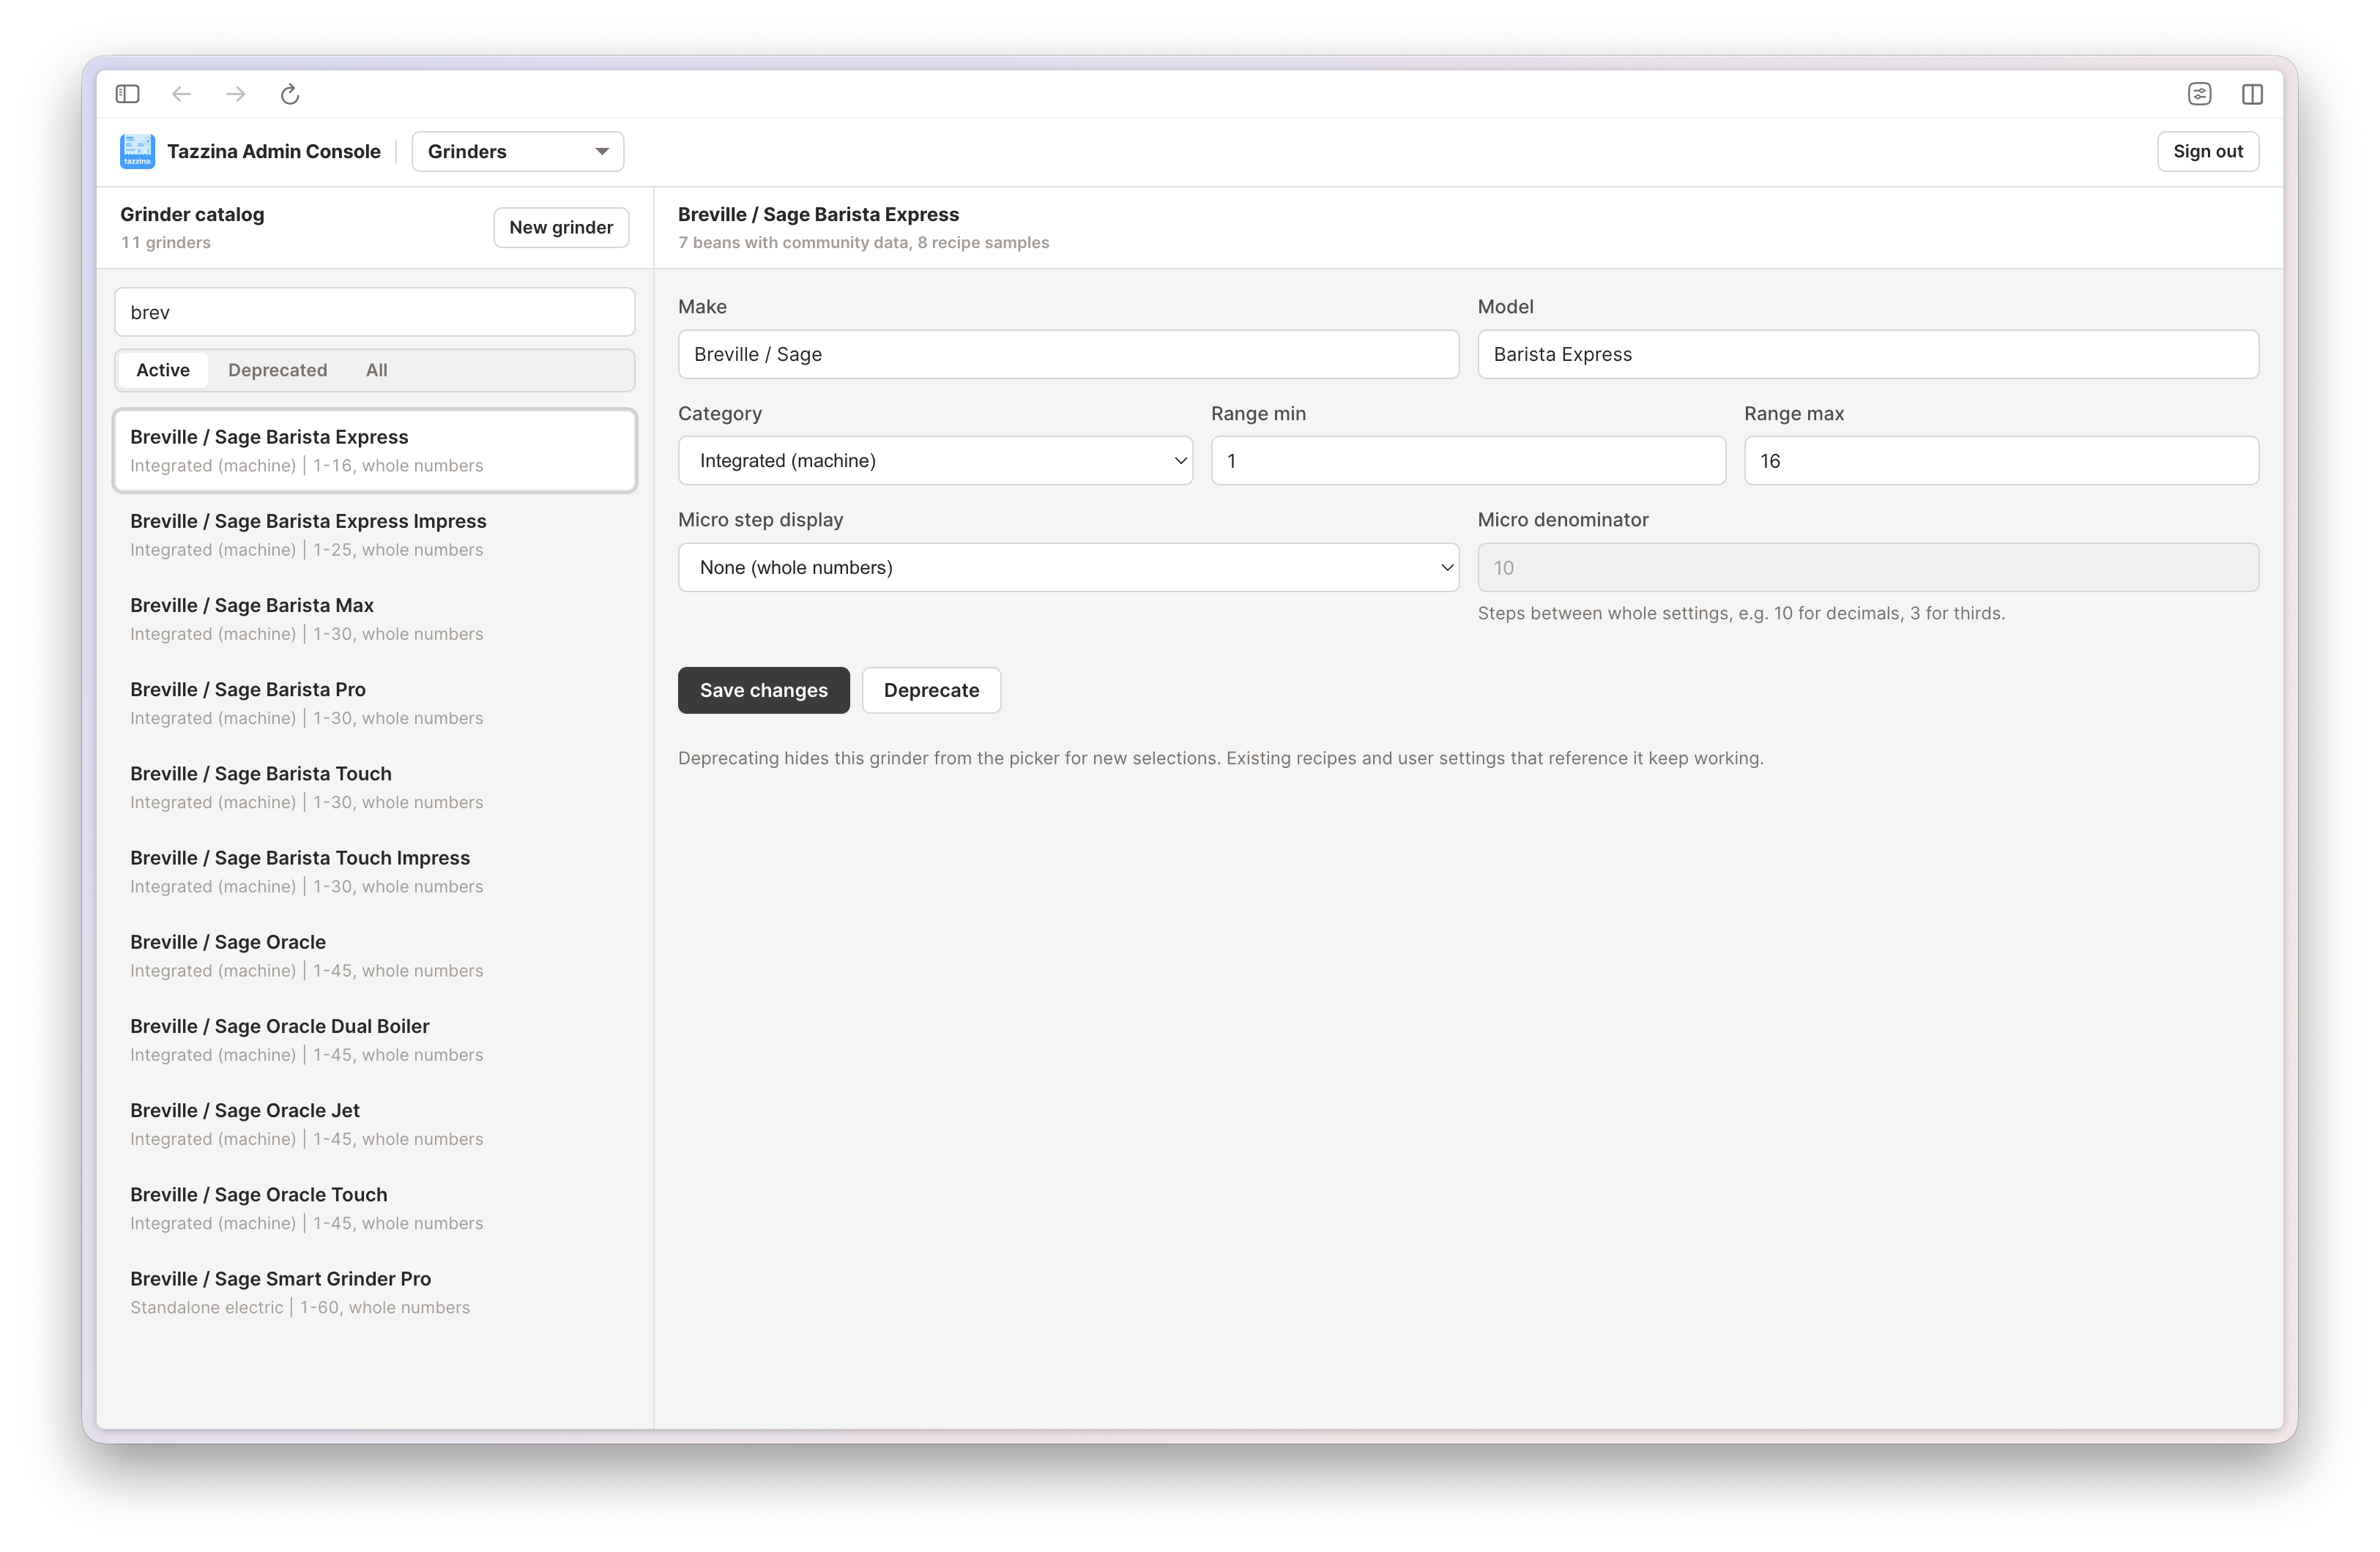Select Breville / Sage Oracle Dual Boiler
The height and width of the screenshot is (1552, 2380).
[x=374, y=1039]
